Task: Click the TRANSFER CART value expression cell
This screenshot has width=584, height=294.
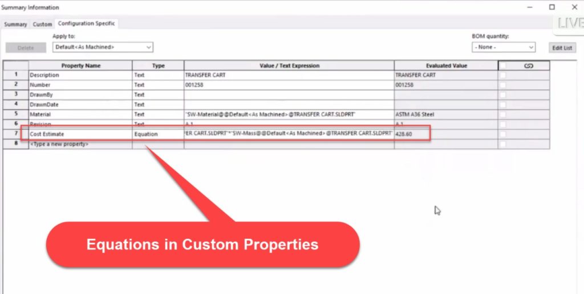Action: coord(289,75)
